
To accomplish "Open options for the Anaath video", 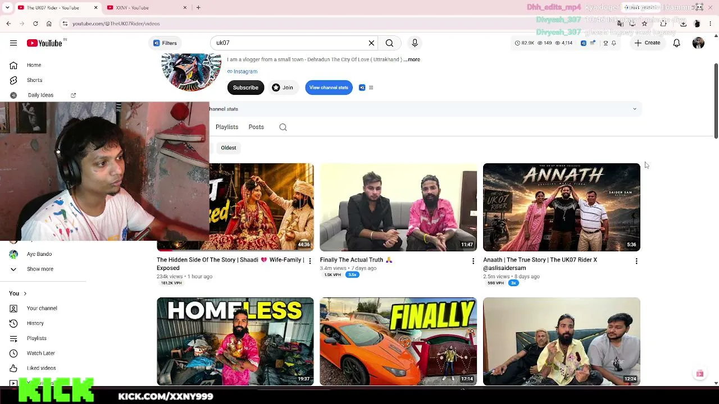I will pos(636,261).
